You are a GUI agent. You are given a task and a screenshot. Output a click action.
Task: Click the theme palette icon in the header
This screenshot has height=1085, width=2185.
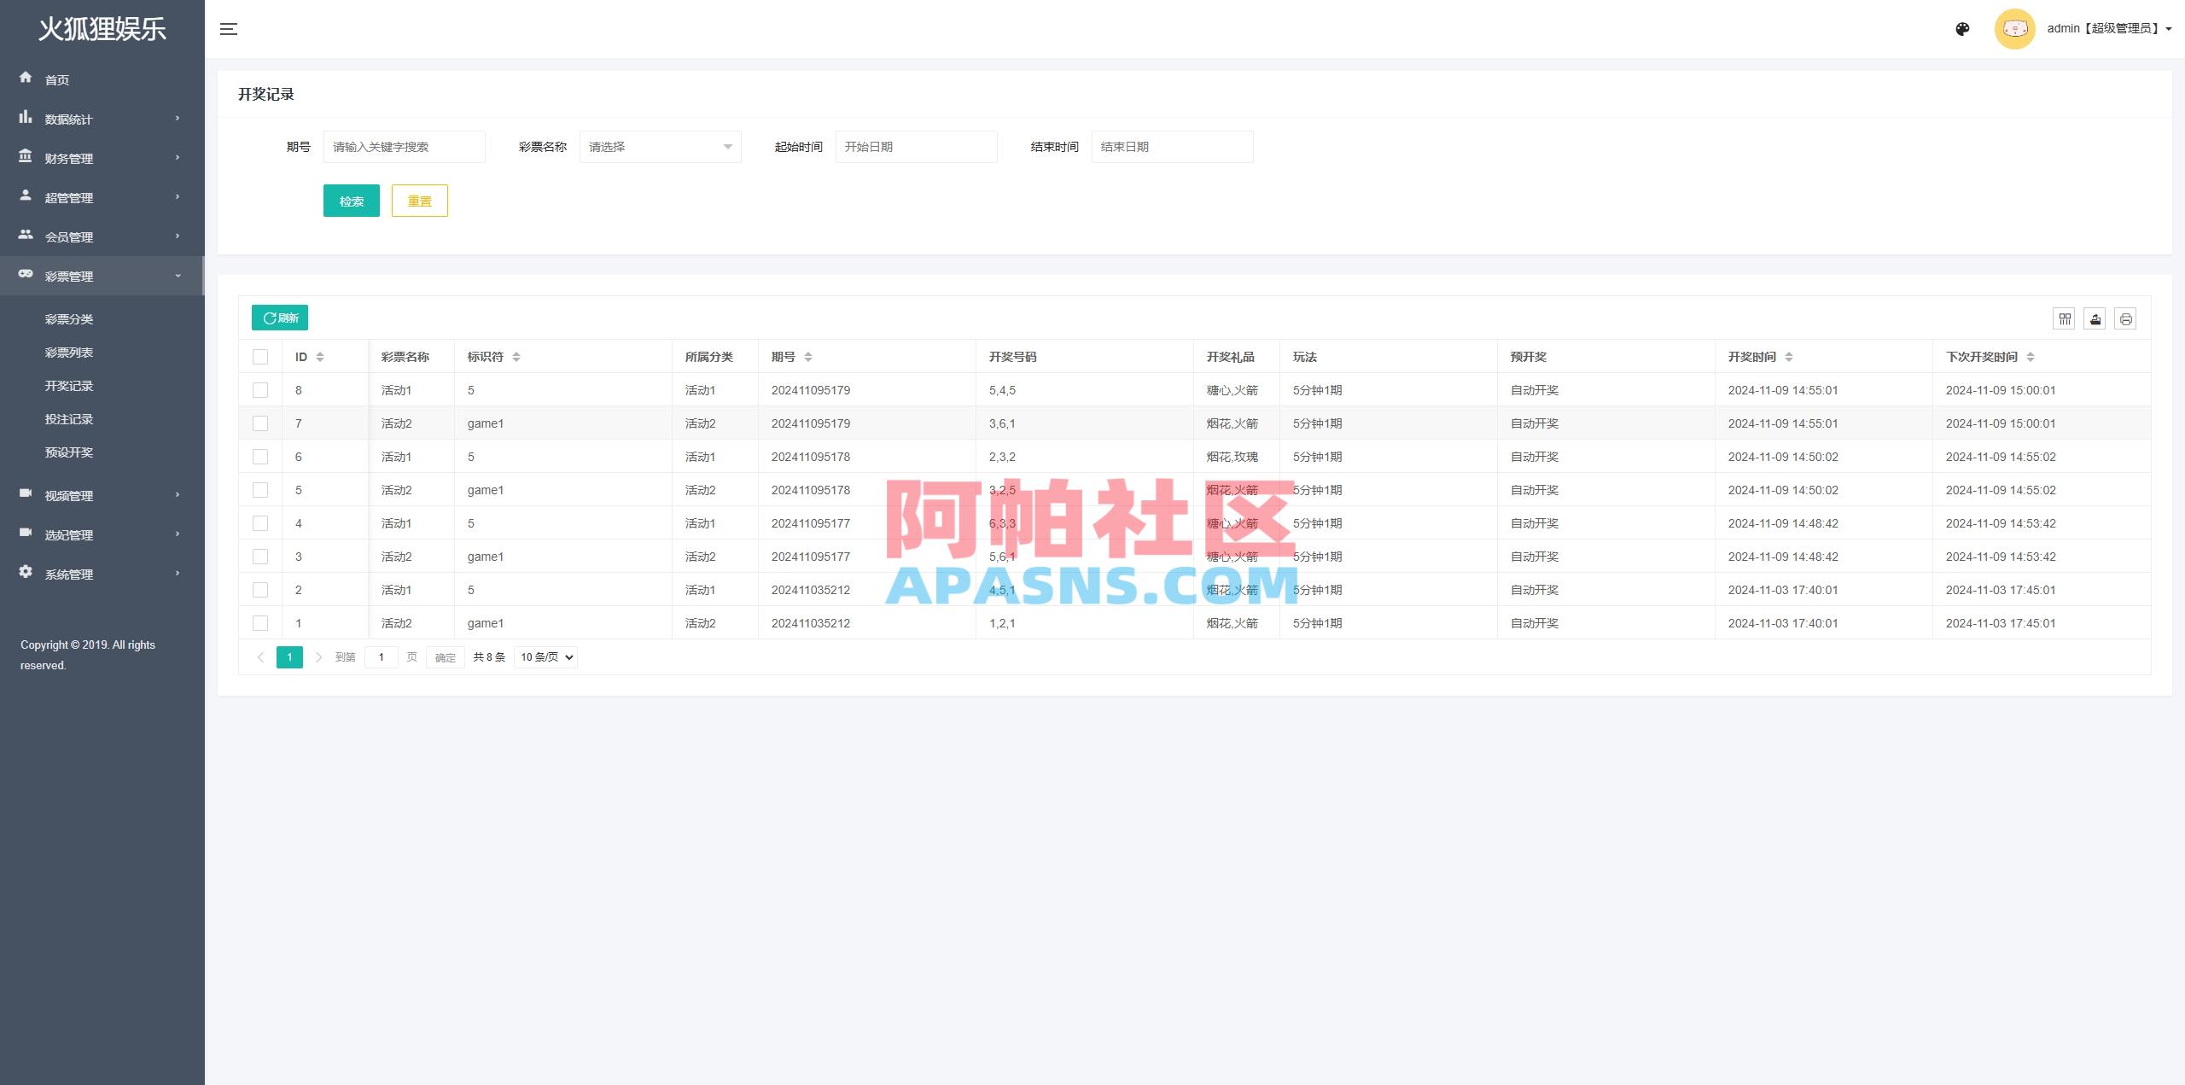pyautogui.click(x=1962, y=28)
